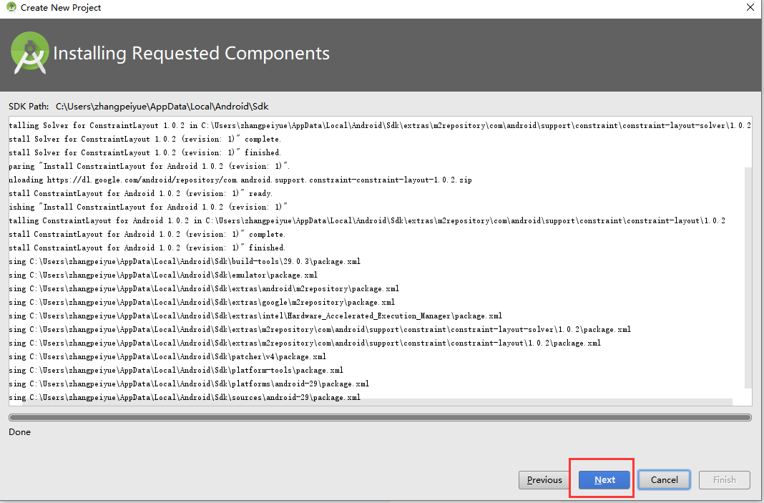Click the Previous button

click(544, 479)
